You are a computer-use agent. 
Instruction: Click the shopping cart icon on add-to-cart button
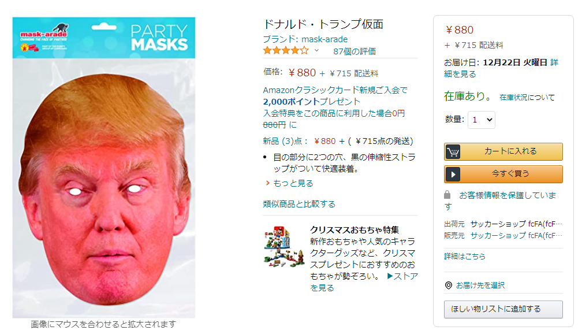click(x=453, y=151)
